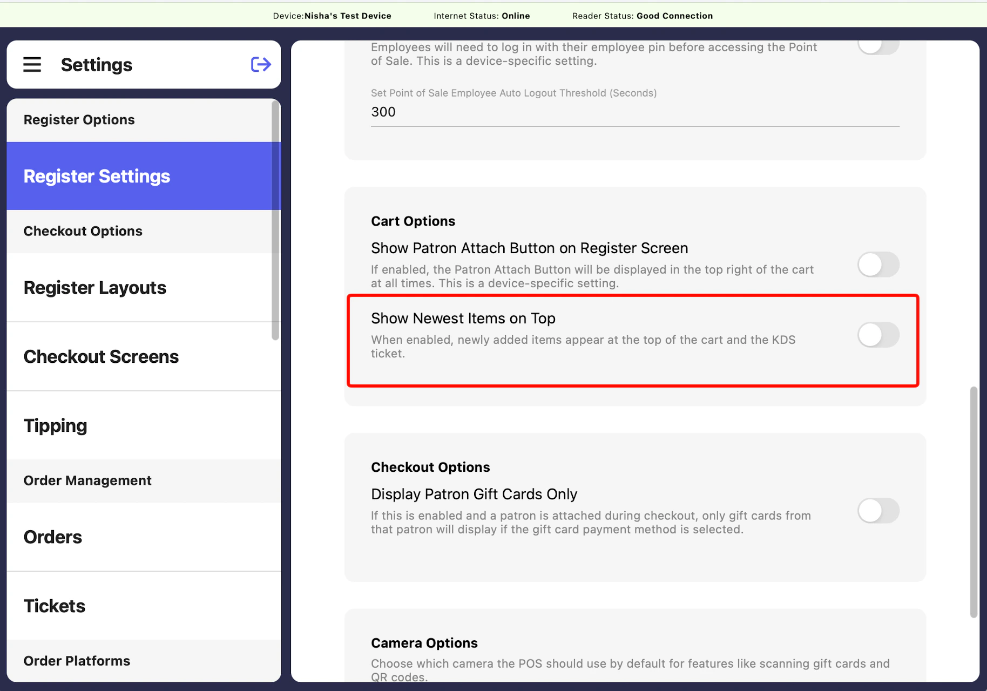Click the Settings title

point(97,65)
